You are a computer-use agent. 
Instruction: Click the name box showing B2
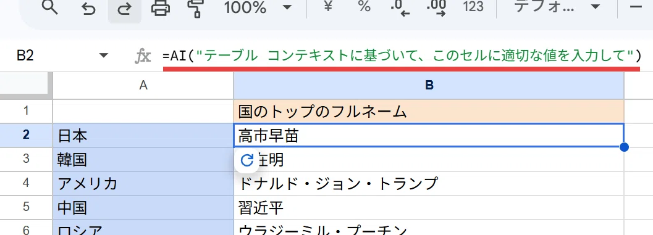click(25, 56)
